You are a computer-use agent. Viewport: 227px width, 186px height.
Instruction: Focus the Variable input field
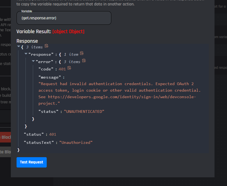pyautogui.click(x=64, y=18)
